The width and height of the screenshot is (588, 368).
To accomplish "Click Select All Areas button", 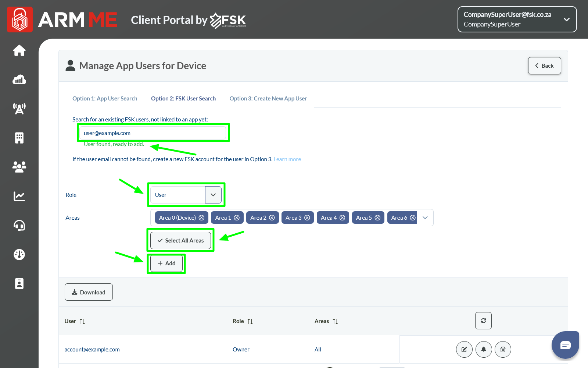I will pyautogui.click(x=180, y=241).
